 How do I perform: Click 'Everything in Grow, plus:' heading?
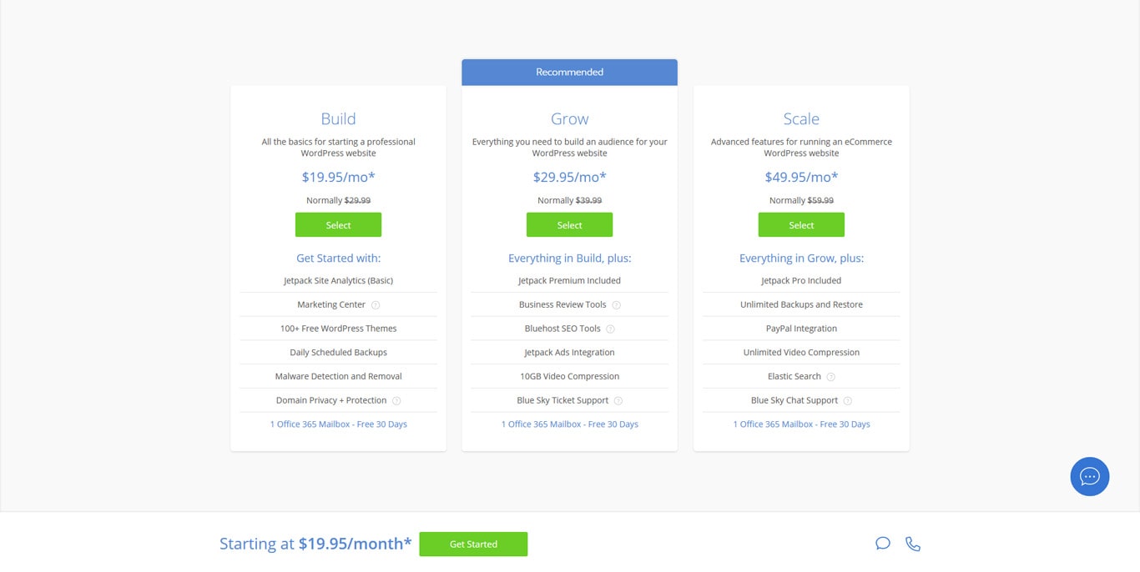pyautogui.click(x=801, y=258)
